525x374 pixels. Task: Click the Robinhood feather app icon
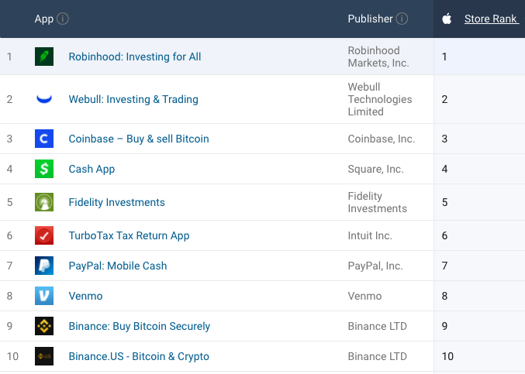click(x=44, y=57)
